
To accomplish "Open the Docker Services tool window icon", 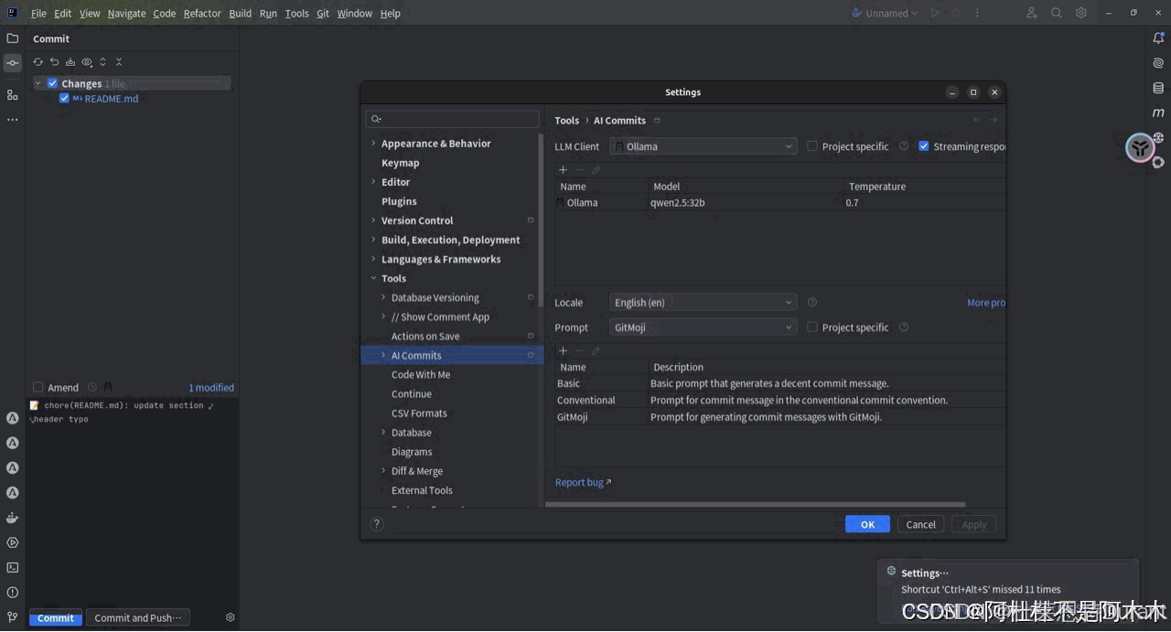I will 12,518.
